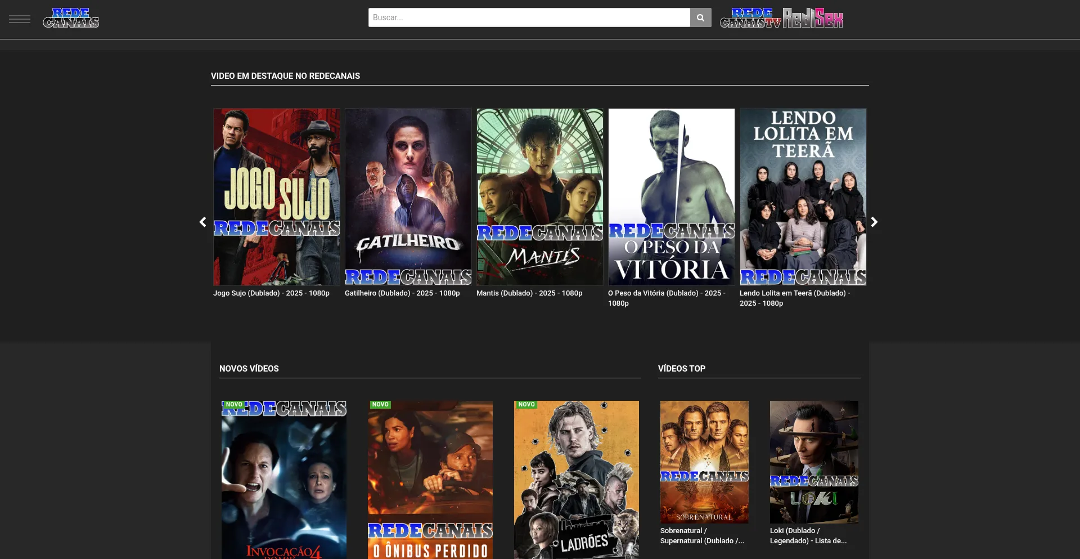Click Mantis (Dublado) 2025 title link

pyautogui.click(x=529, y=293)
